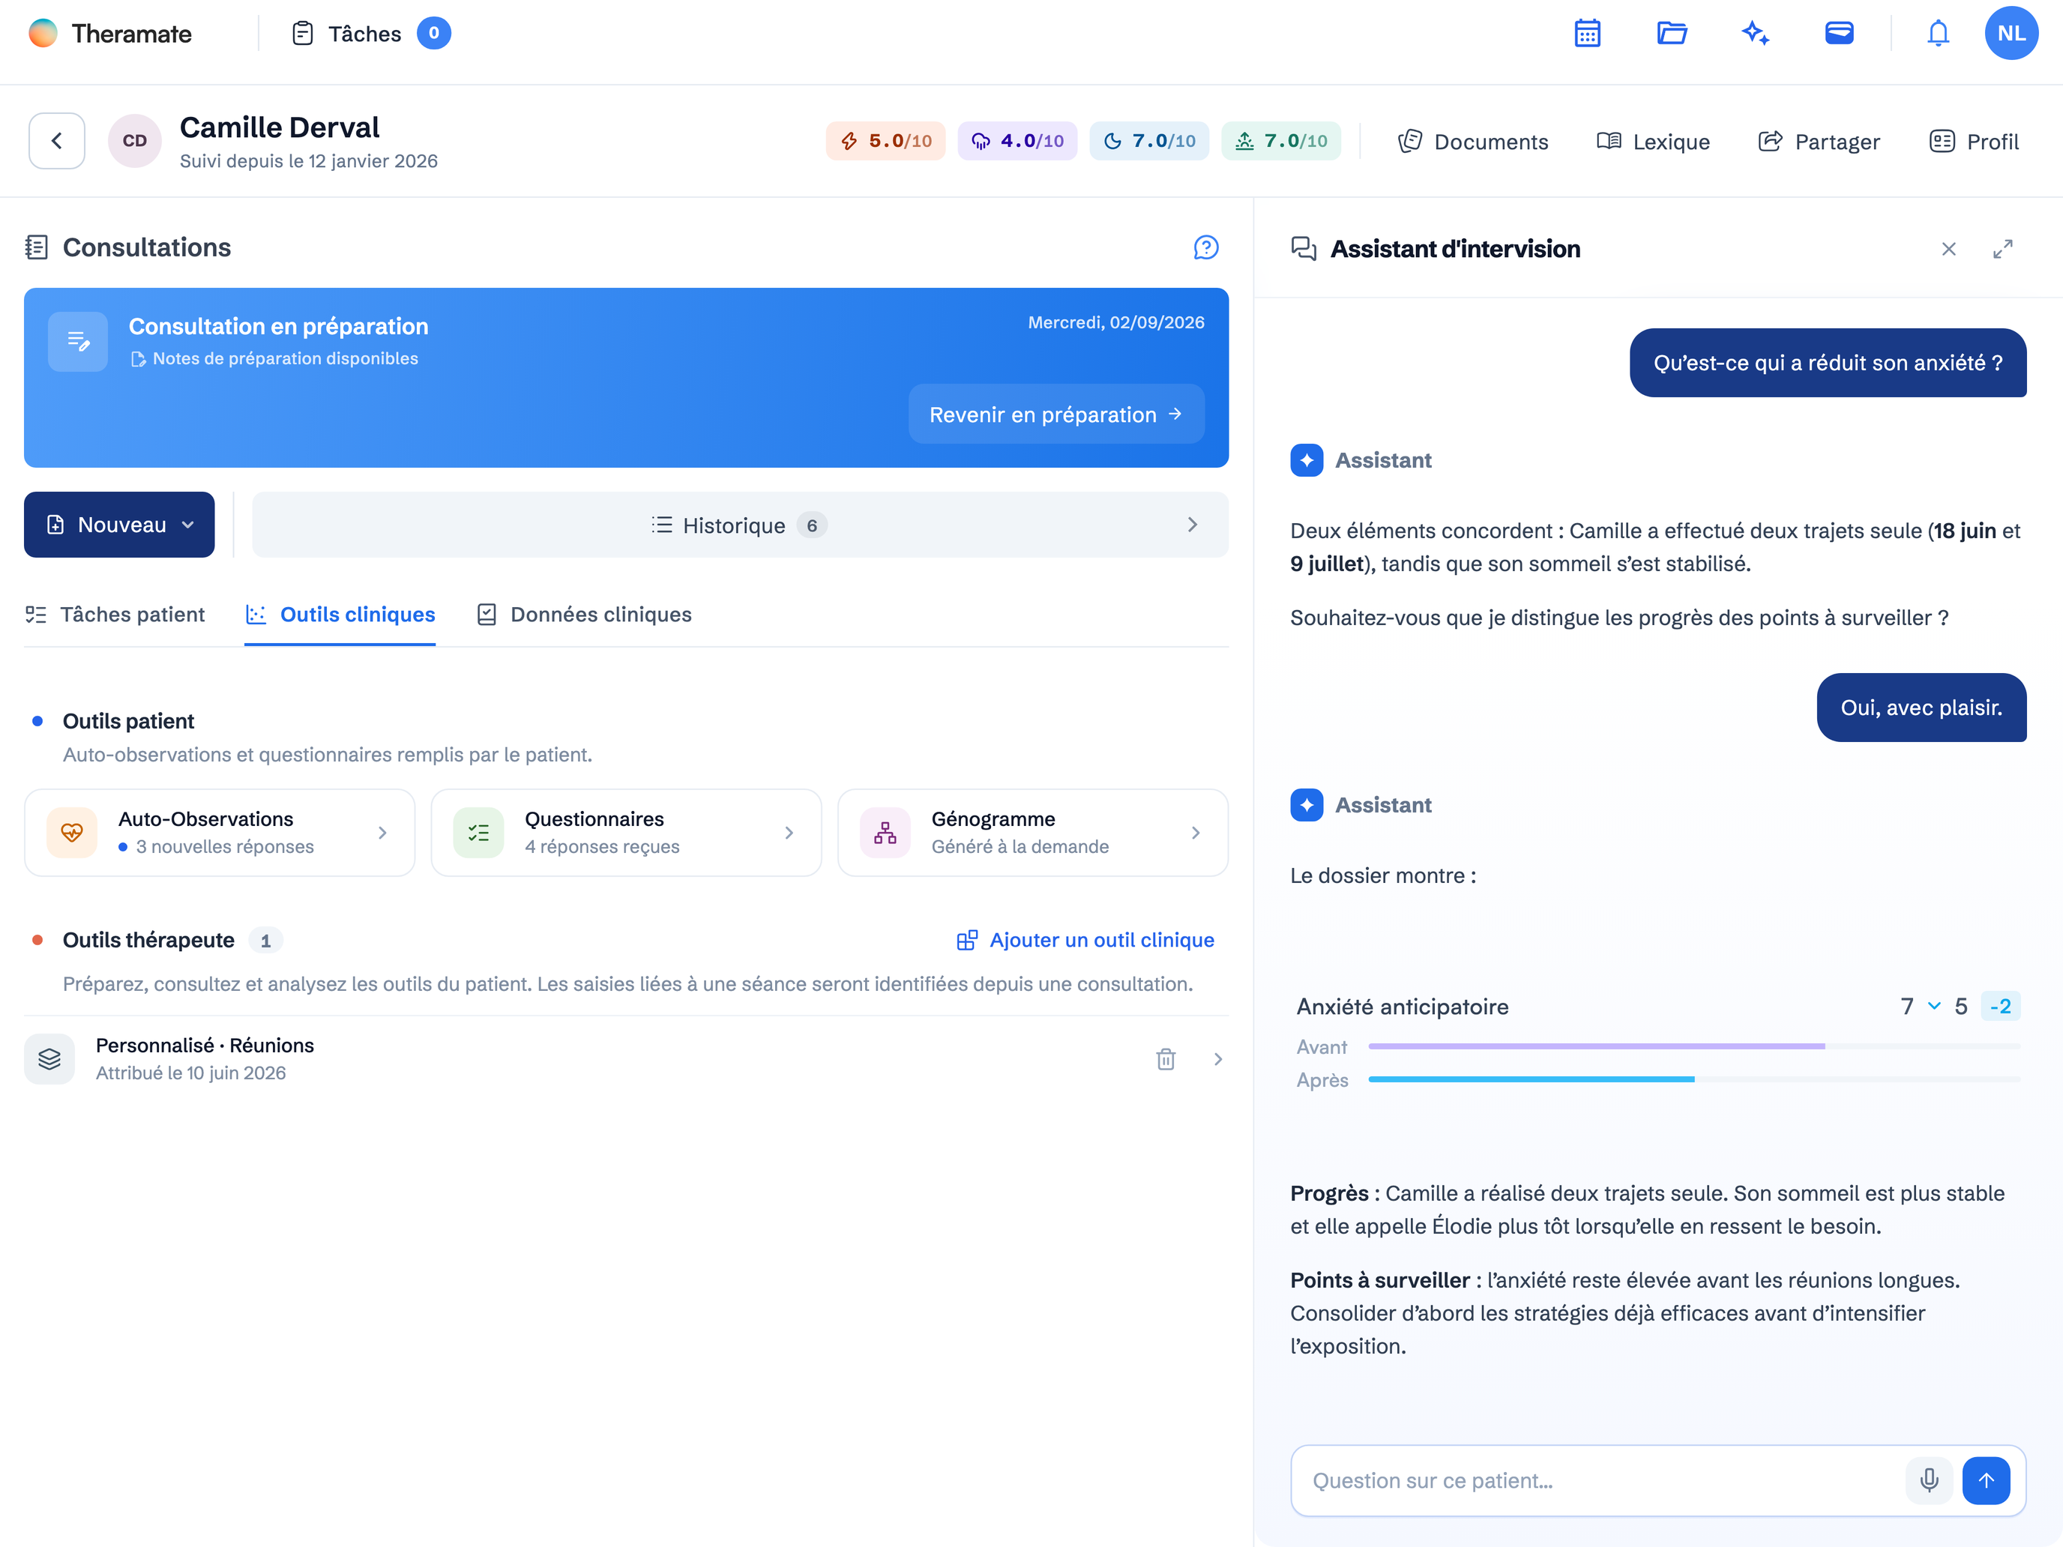The height and width of the screenshot is (1547, 2063).
Task: Click Notes de préparation disponibles
Action: click(274, 358)
